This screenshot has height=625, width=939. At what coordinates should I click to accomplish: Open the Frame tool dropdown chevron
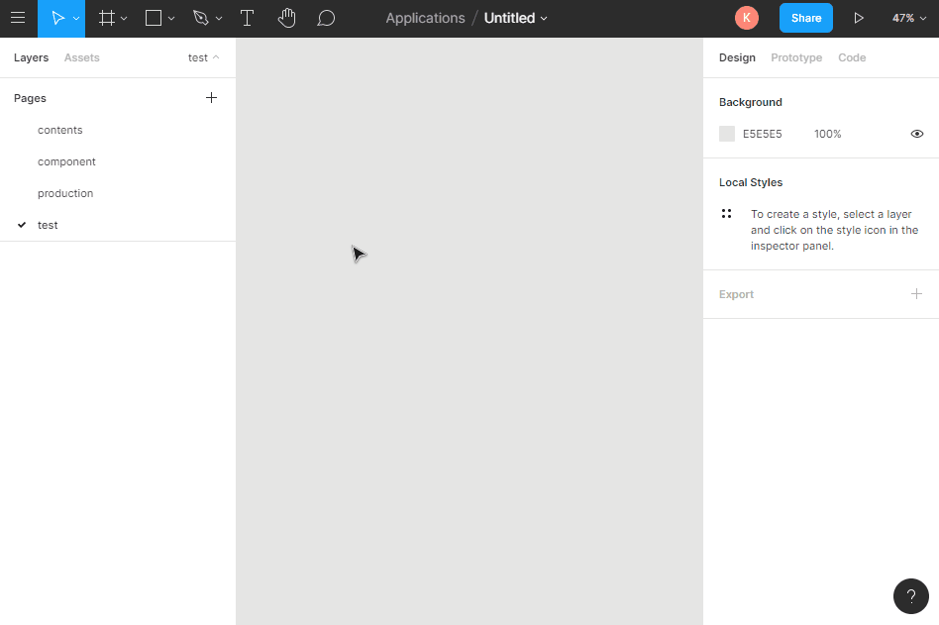[124, 19]
